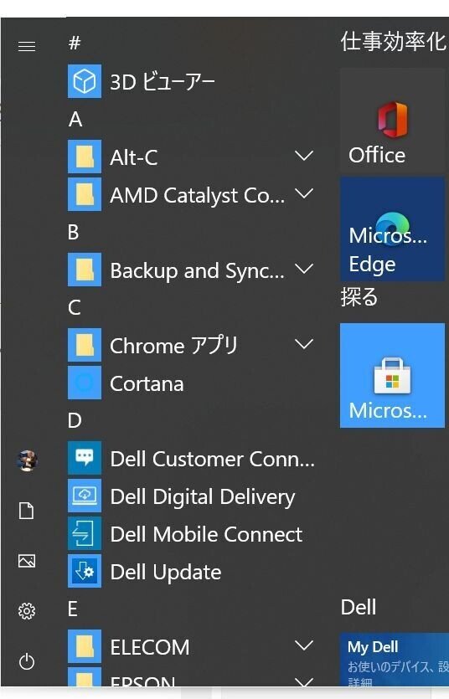The height and width of the screenshot is (699, 449).
Task: Click the 仕事効率化 tile group heading
Action: pos(393,42)
